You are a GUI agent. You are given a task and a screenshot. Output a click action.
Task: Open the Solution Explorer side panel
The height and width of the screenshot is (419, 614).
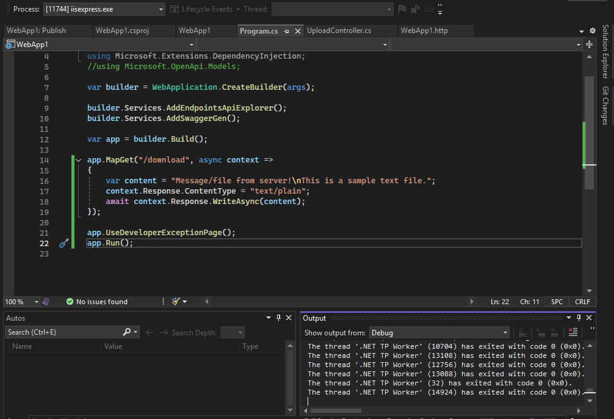[x=605, y=52]
